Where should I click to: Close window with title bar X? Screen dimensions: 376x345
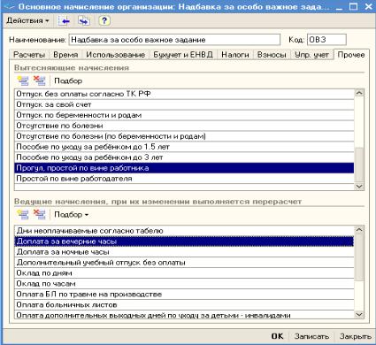pyautogui.click(x=368, y=6)
